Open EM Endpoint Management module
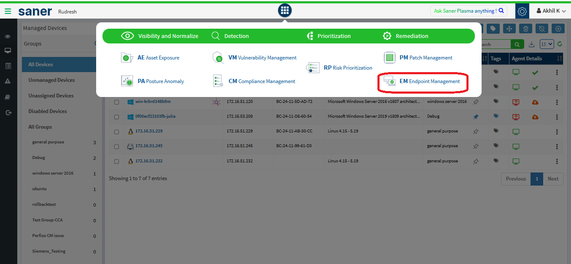Image resolution: width=571 pixels, height=264 pixels. coord(422,81)
